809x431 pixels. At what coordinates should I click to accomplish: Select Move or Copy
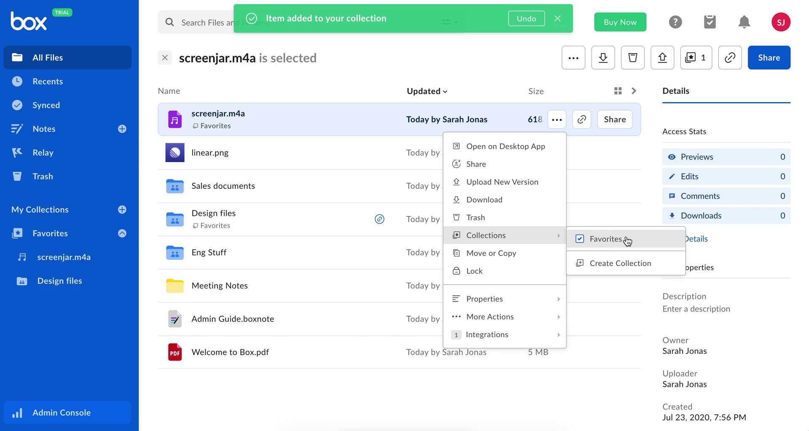pos(505,253)
